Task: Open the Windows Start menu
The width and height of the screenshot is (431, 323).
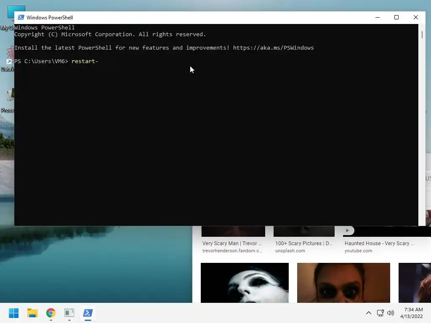Action: click(13, 313)
